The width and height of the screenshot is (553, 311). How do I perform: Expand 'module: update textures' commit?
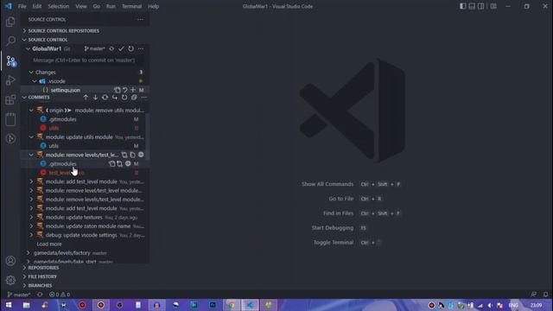(31, 217)
